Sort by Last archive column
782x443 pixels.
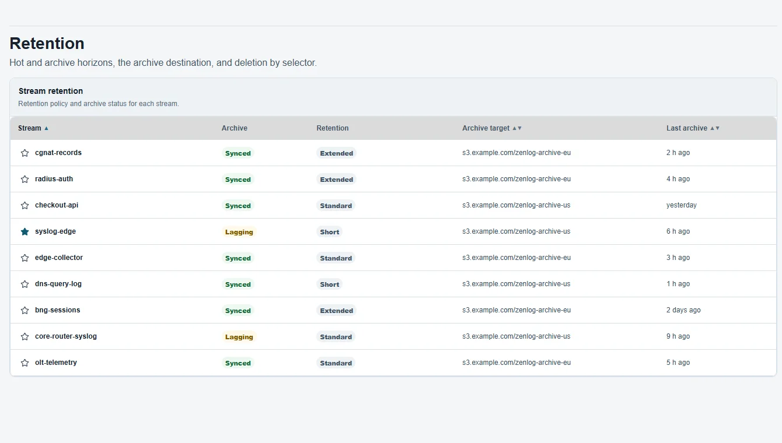tap(693, 128)
